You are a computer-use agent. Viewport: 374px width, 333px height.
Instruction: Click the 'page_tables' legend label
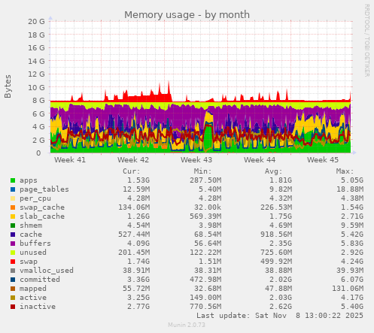click(x=44, y=189)
